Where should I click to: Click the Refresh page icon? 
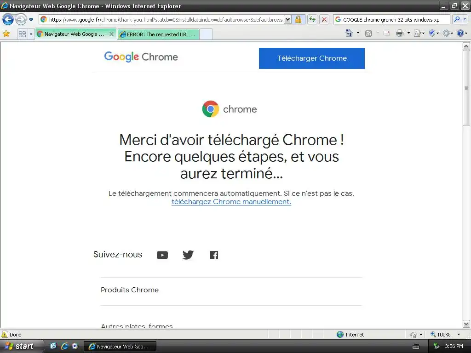[312, 19]
